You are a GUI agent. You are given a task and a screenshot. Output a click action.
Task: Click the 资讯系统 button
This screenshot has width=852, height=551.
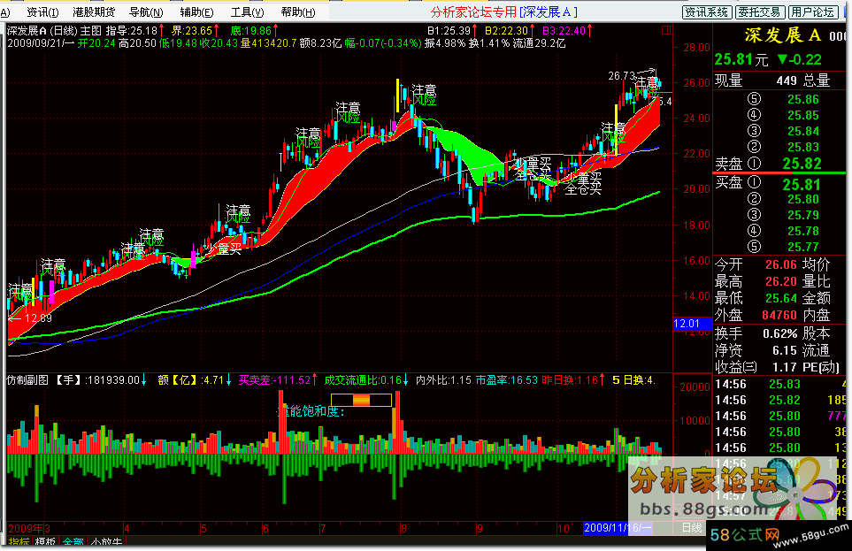[x=706, y=12]
